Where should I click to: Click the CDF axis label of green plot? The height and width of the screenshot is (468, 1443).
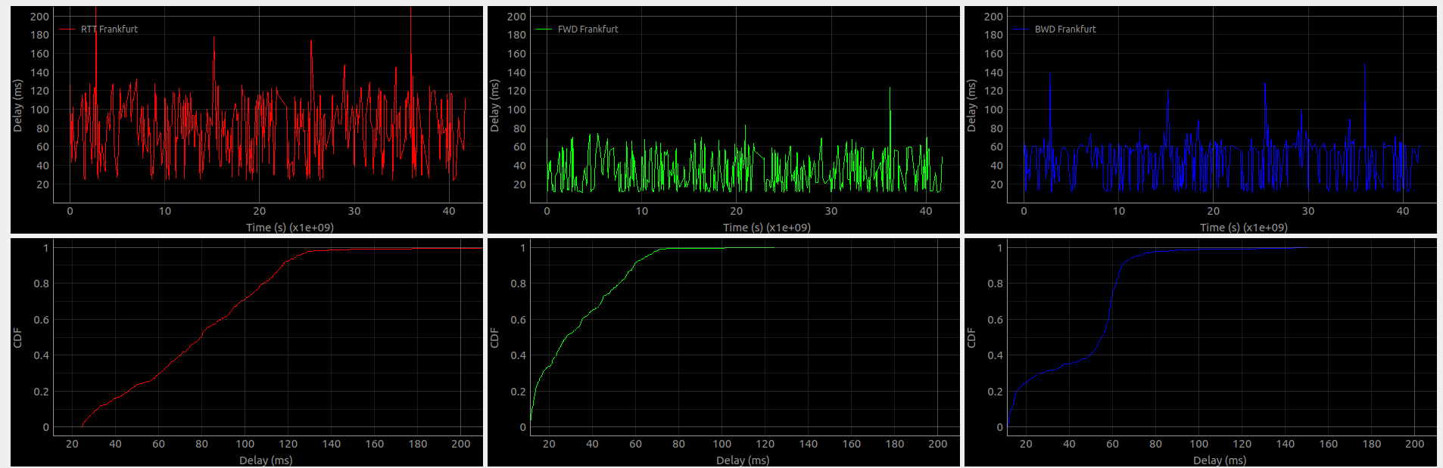coord(495,338)
